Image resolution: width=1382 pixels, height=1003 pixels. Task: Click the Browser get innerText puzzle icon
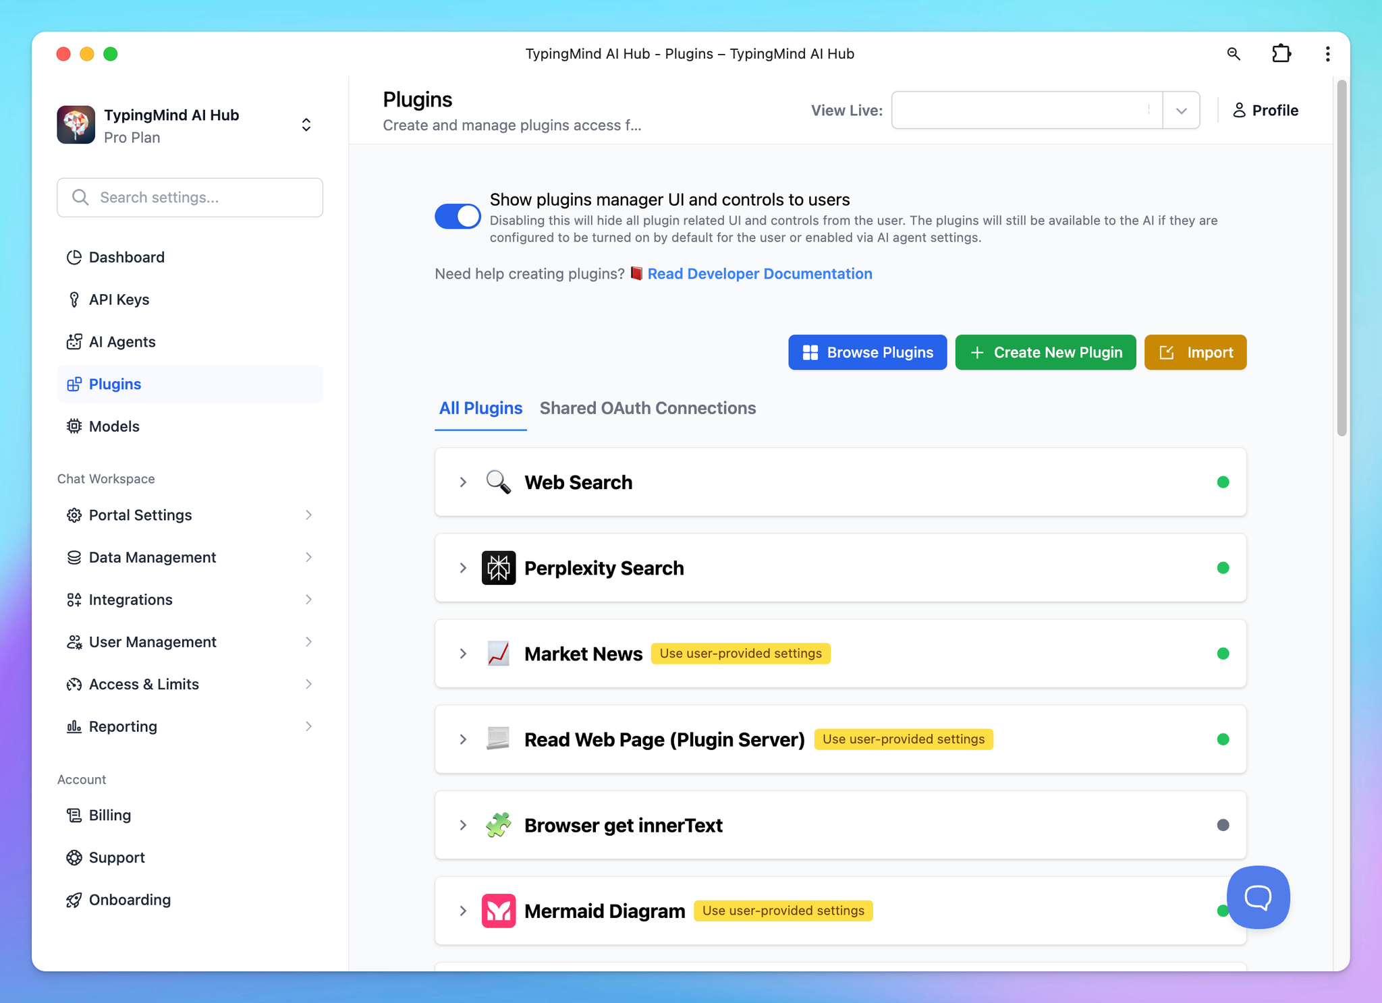[499, 825]
